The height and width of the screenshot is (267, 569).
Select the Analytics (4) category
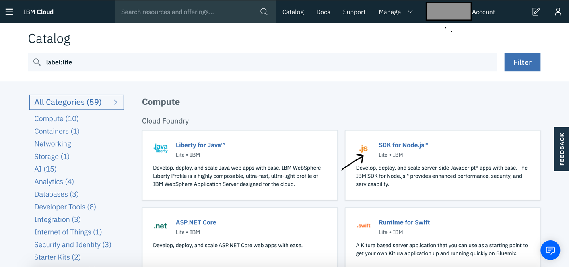click(x=54, y=182)
